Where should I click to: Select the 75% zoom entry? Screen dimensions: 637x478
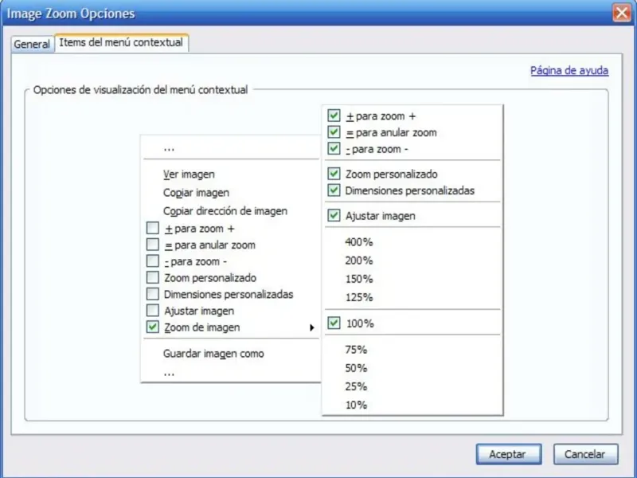(356, 350)
